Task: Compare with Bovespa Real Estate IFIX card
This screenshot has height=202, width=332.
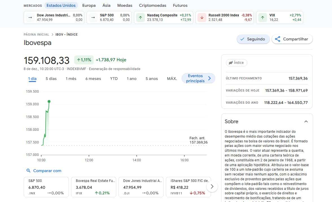Action: pos(94,187)
